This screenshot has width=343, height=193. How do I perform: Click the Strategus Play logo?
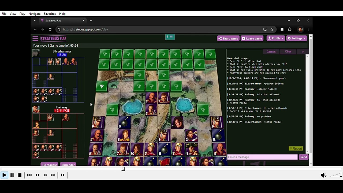tap(53, 38)
